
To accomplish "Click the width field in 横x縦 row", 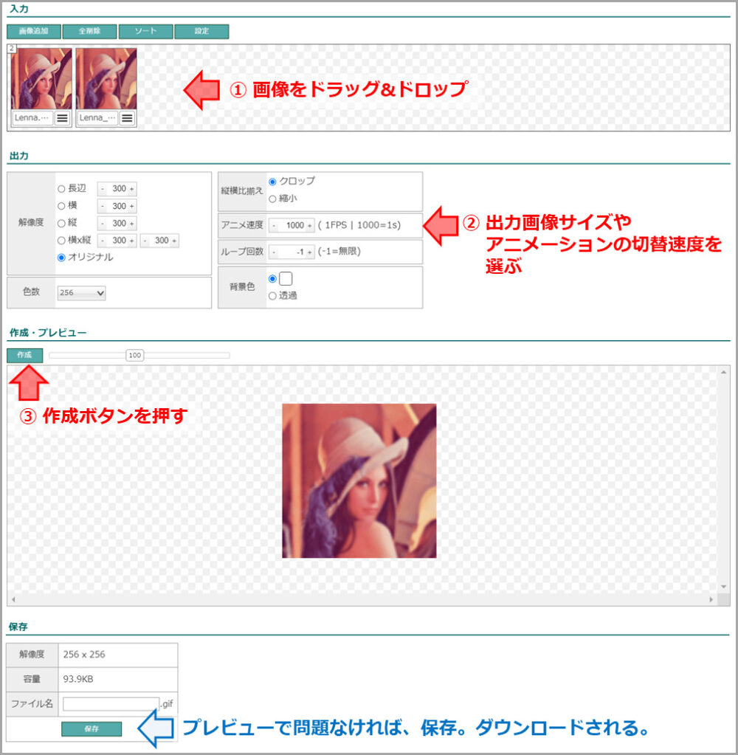I will coord(117,241).
